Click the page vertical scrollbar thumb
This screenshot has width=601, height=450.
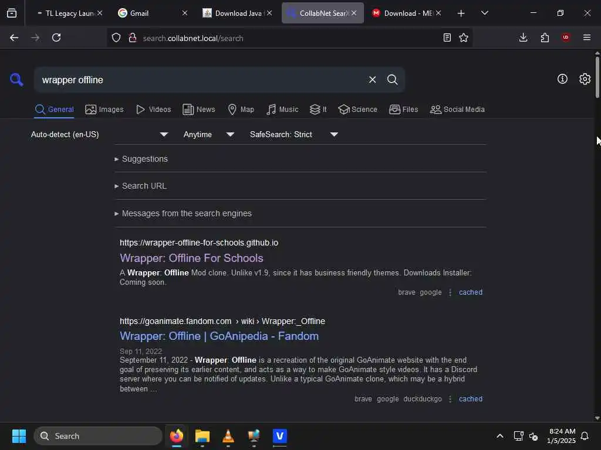pos(597,77)
